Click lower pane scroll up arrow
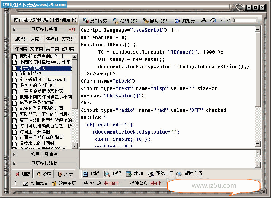The width and height of the screenshot is (271, 198). pos(258,153)
